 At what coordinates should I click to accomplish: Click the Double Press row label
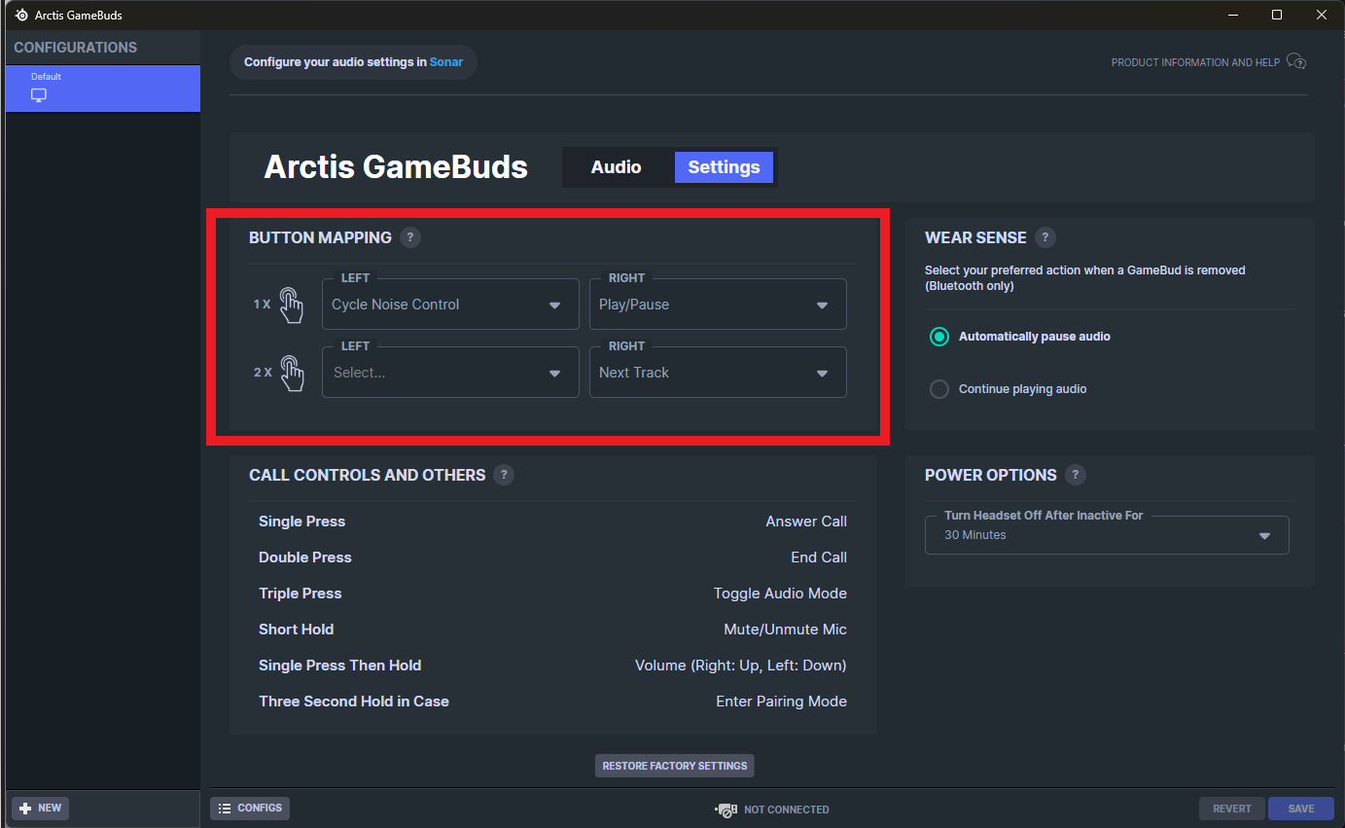click(x=305, y=558)
